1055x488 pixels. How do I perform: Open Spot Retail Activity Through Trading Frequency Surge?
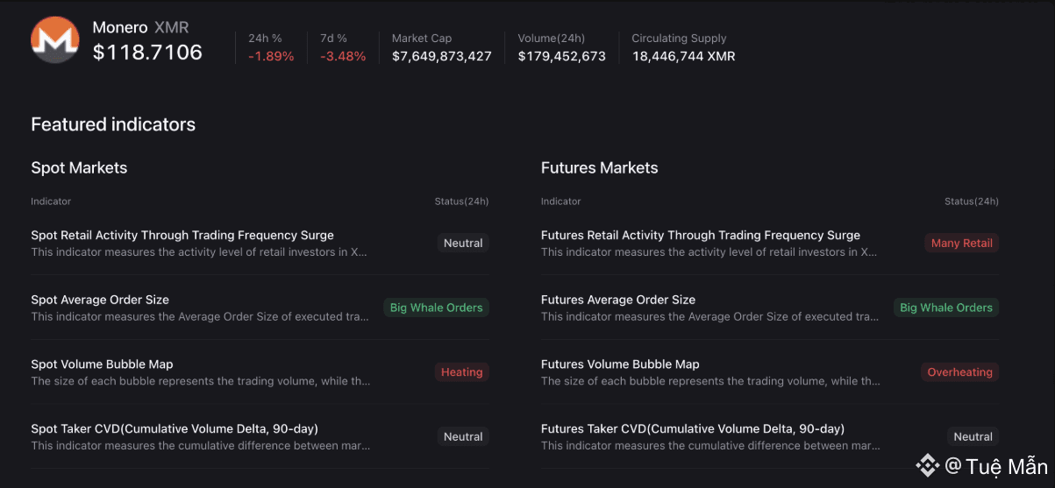[x=182, y=235]
